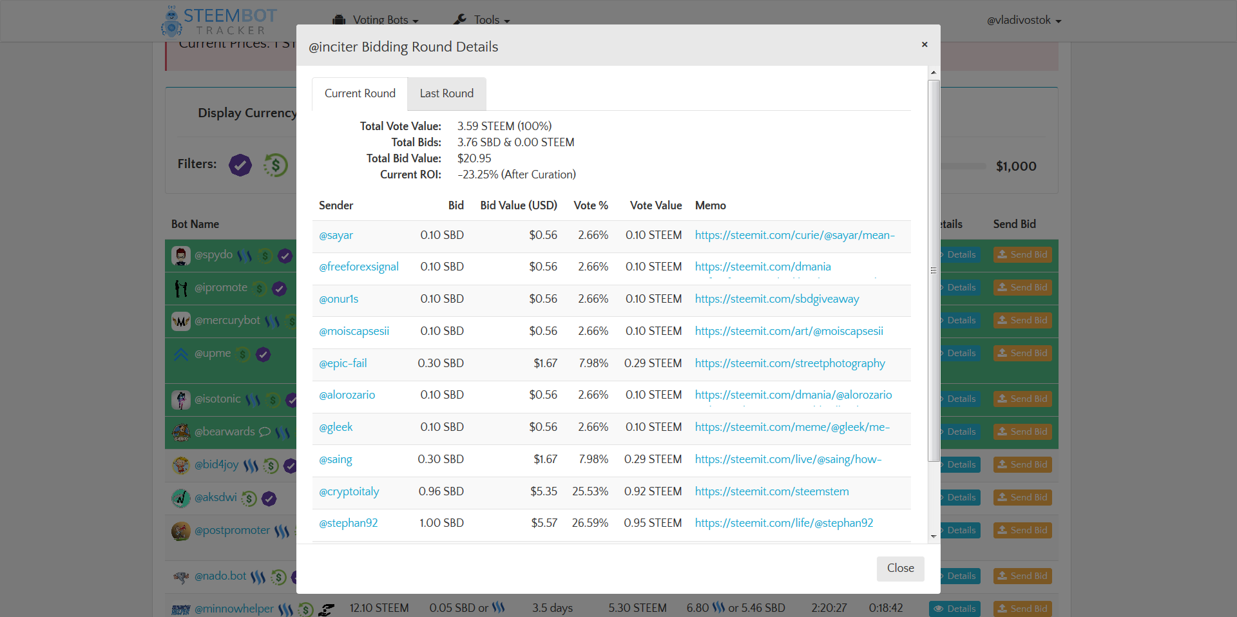The image size is (1237, 617).
Task: Open the steemit.com/sbdgiveaway memo link
Action: coord(777,299)
